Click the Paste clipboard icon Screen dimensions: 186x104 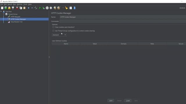click(24, 8)
